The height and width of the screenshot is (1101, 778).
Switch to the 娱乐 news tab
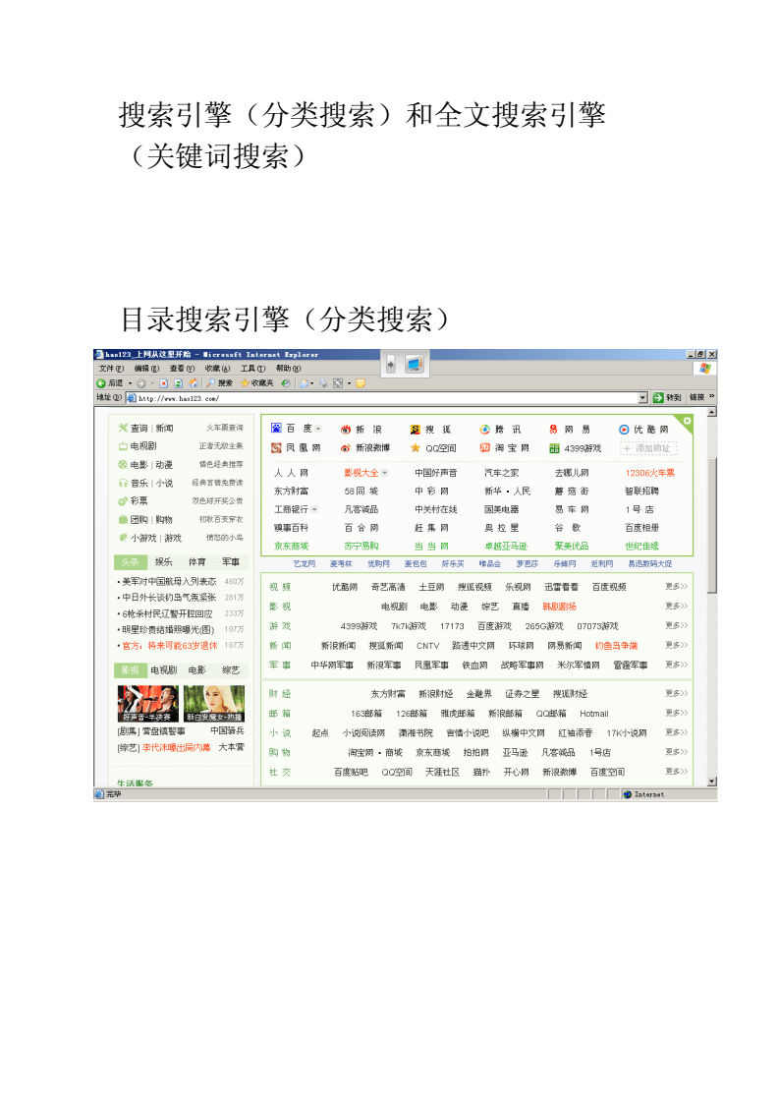pos(163,561)
